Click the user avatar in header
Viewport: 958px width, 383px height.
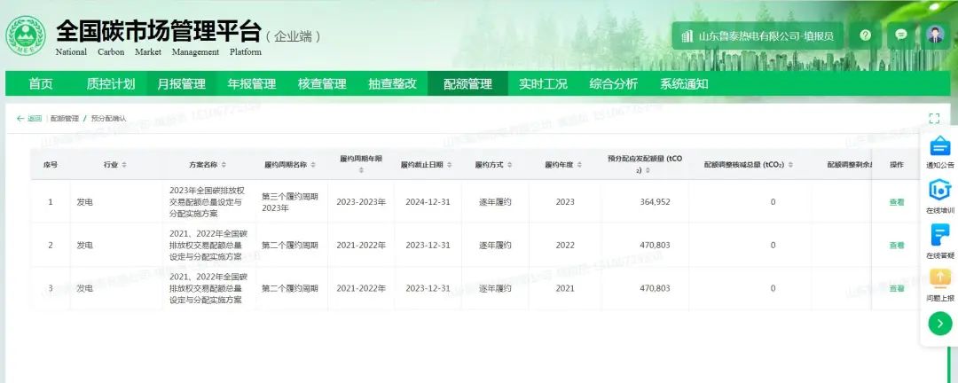pos(935,35)
